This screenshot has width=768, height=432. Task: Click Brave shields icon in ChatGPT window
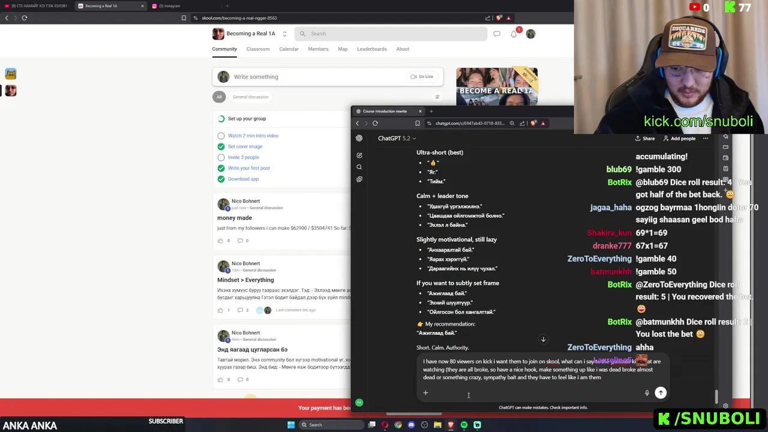tap(533, 123)
